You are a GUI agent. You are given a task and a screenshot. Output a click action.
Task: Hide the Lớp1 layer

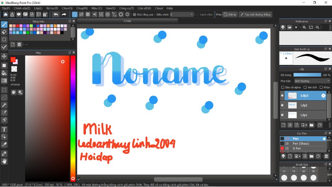click(282, 115)
